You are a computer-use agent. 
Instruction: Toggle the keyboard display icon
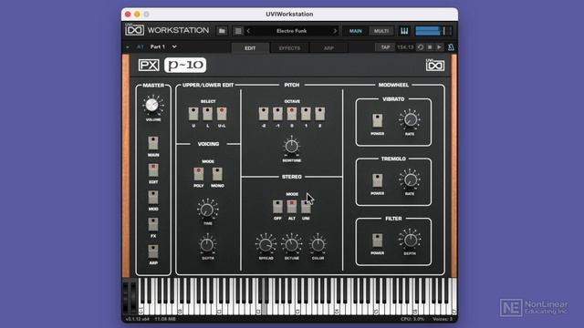[404, 31]
